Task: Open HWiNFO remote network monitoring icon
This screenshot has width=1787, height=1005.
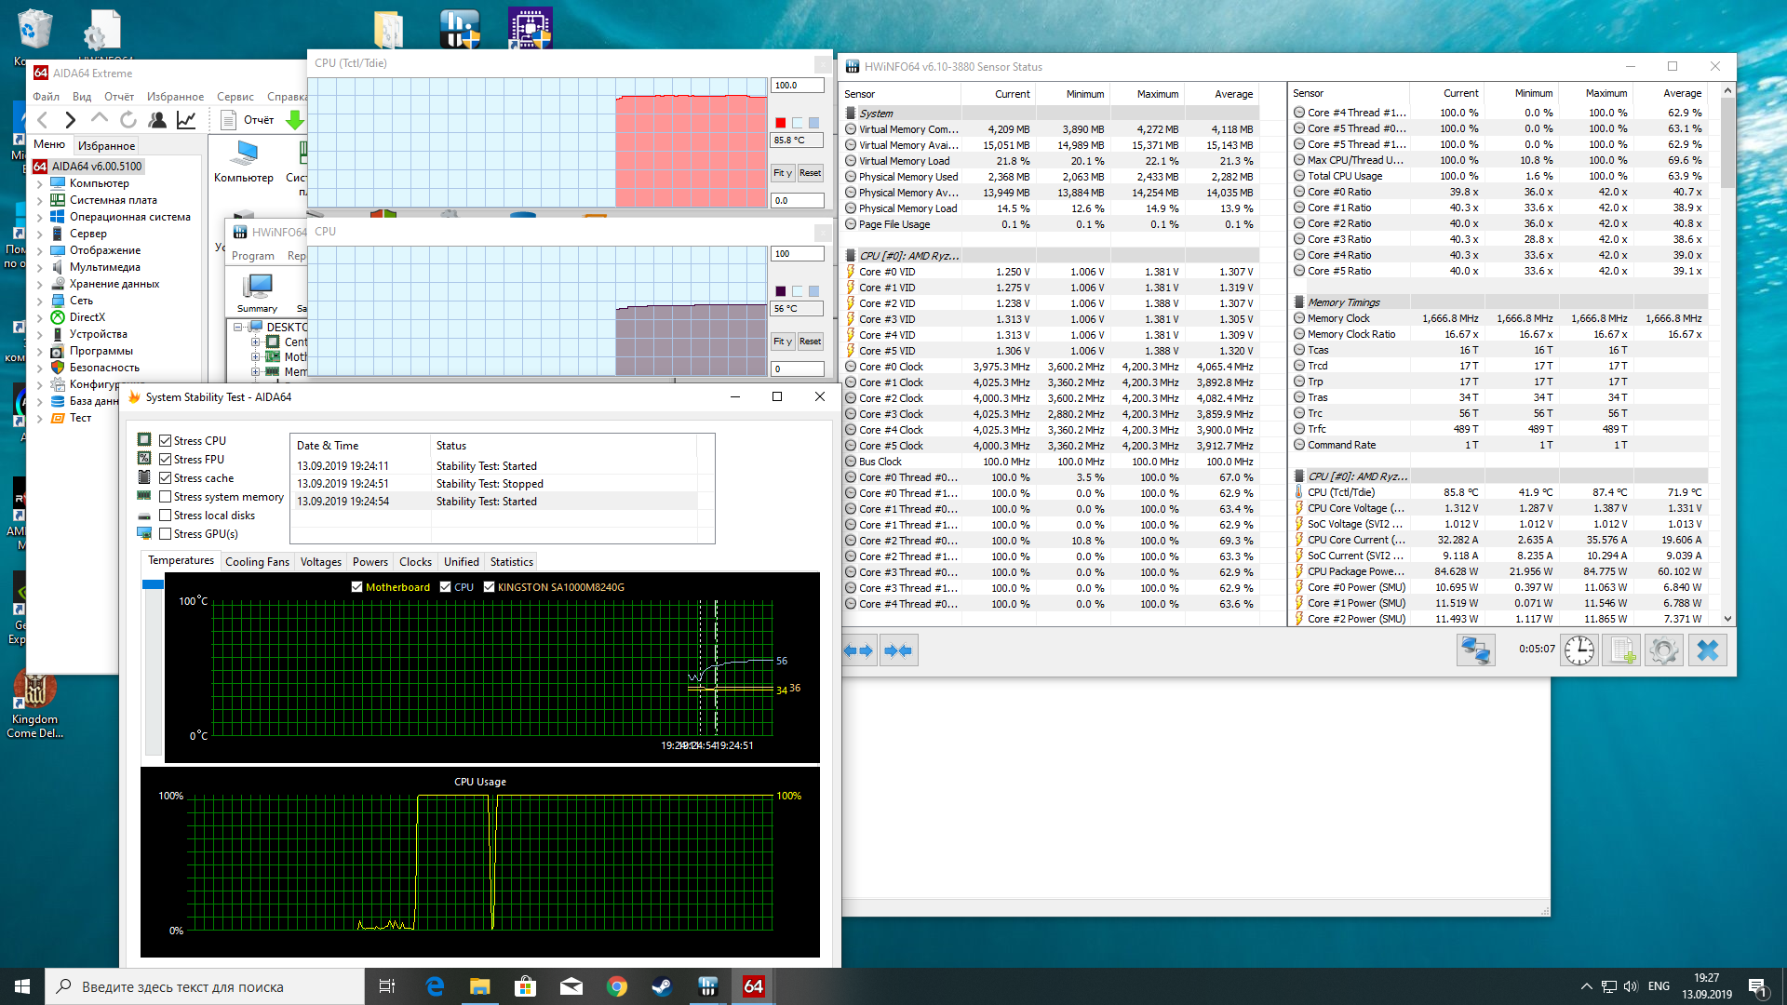Action: click(1475, 650)
